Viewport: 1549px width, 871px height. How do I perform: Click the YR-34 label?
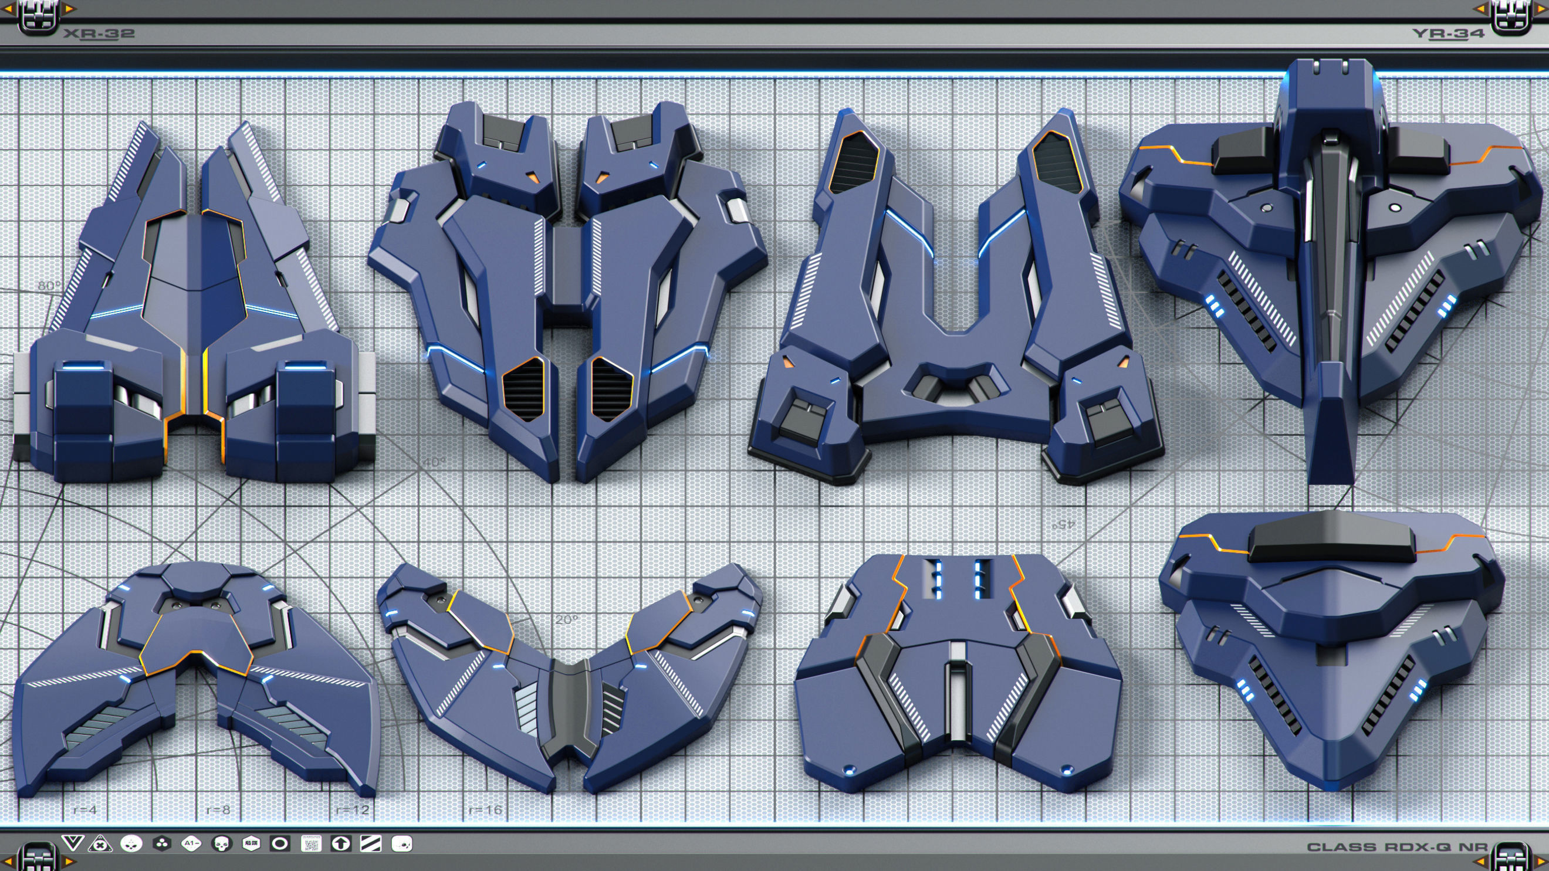coord(1448,33)
